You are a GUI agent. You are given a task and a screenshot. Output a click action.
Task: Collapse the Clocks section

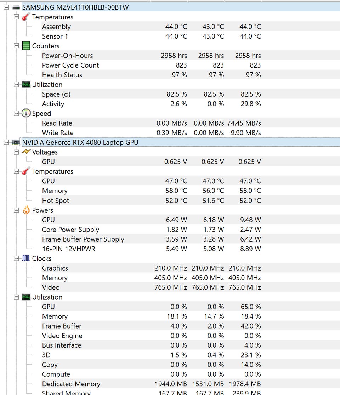16,259
